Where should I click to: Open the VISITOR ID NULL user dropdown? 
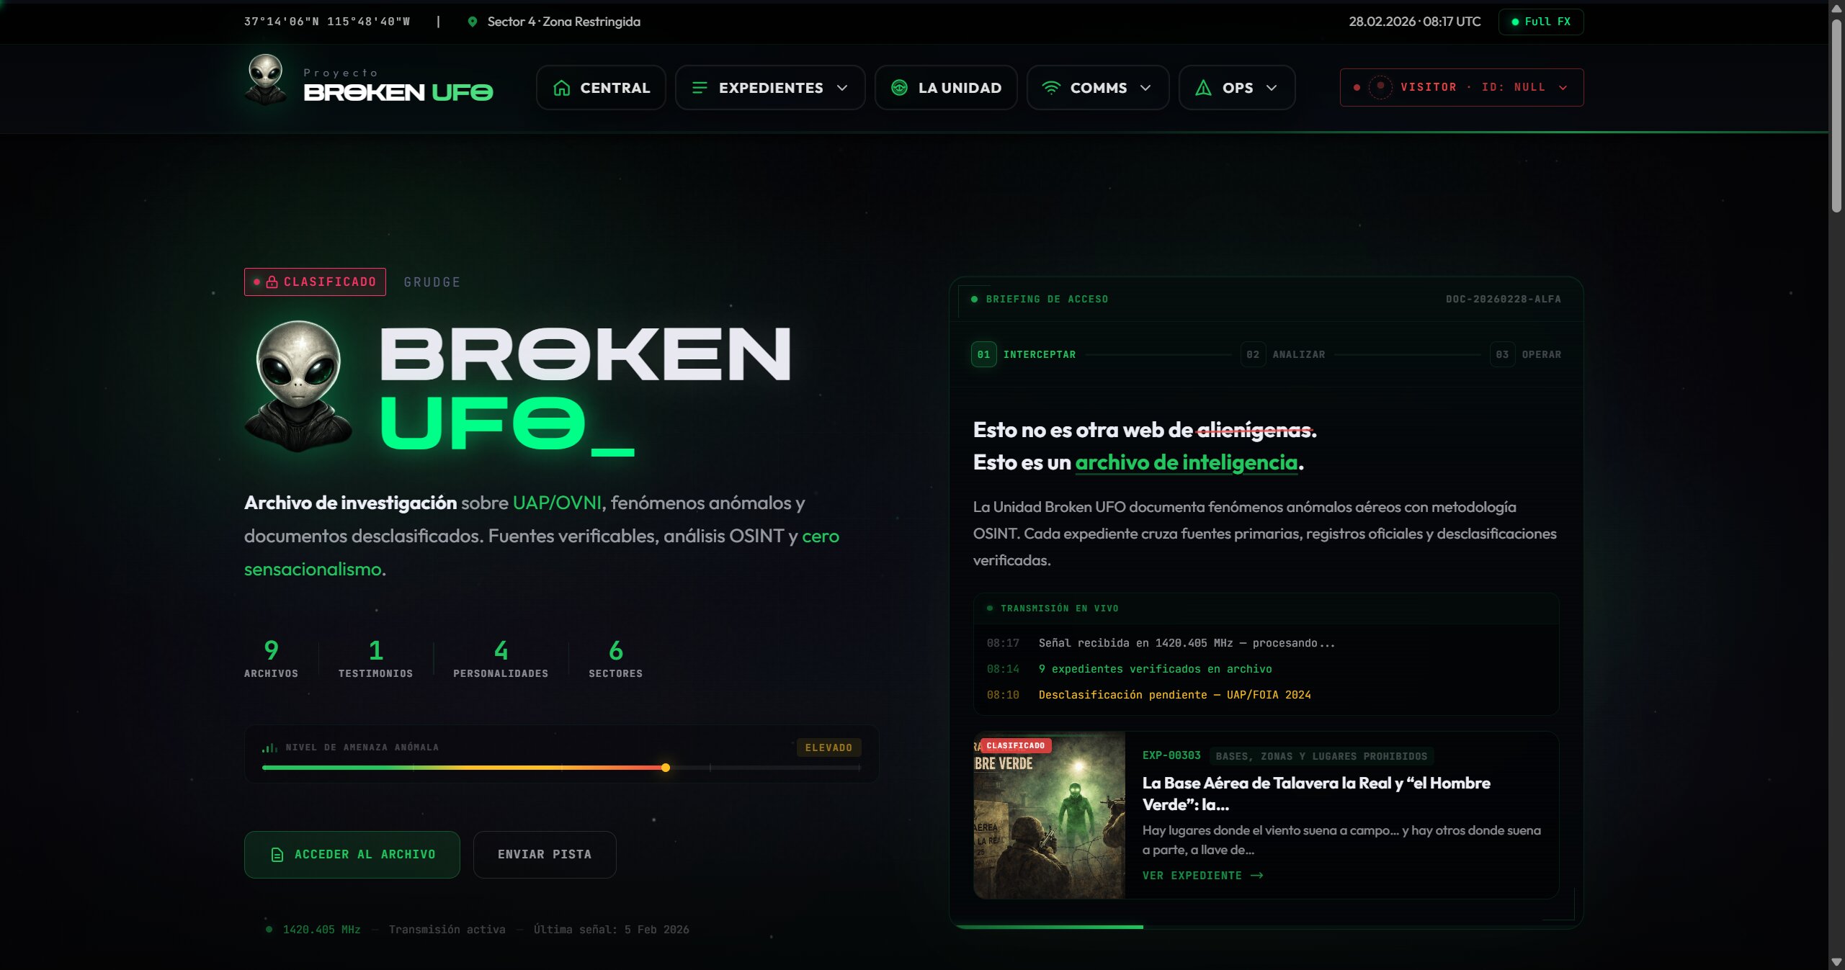click(x=1462, y=87)
